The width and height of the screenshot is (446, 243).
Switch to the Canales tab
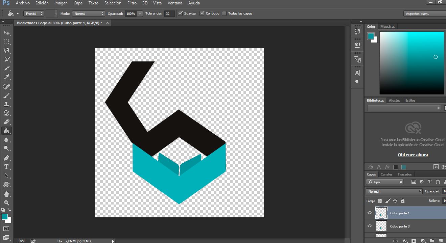click(x=386, y=174)
